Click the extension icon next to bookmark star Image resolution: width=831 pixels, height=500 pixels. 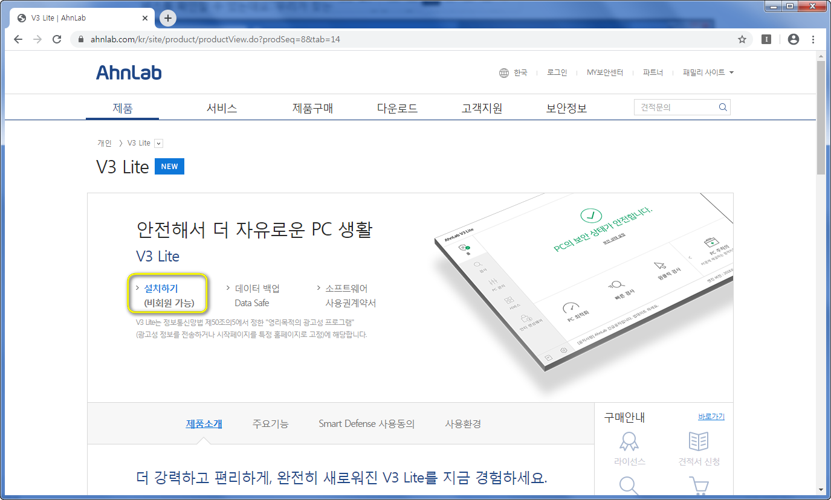coord(766,39)
